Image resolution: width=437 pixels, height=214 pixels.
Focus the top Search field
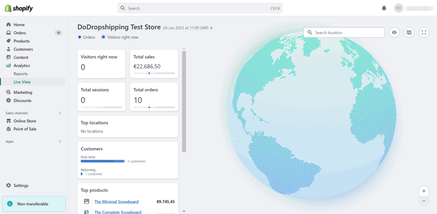[200, 9]
